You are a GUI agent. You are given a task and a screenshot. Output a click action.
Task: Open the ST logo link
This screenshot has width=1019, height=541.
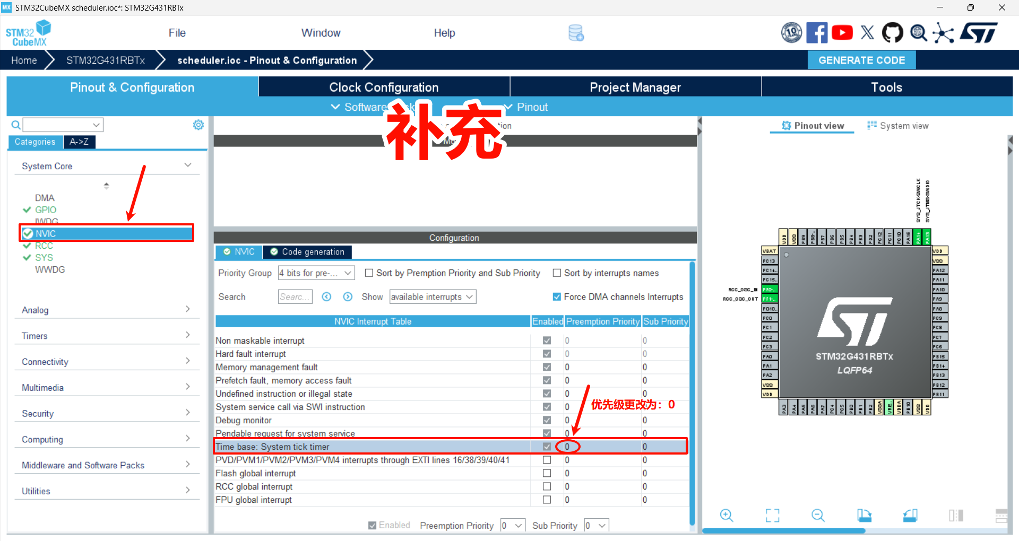(x=979, y=33)
